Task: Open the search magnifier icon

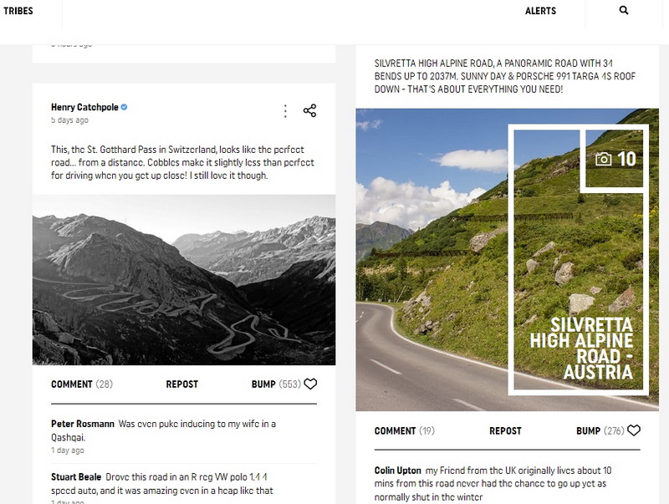Action: click(x=624, y=11)
